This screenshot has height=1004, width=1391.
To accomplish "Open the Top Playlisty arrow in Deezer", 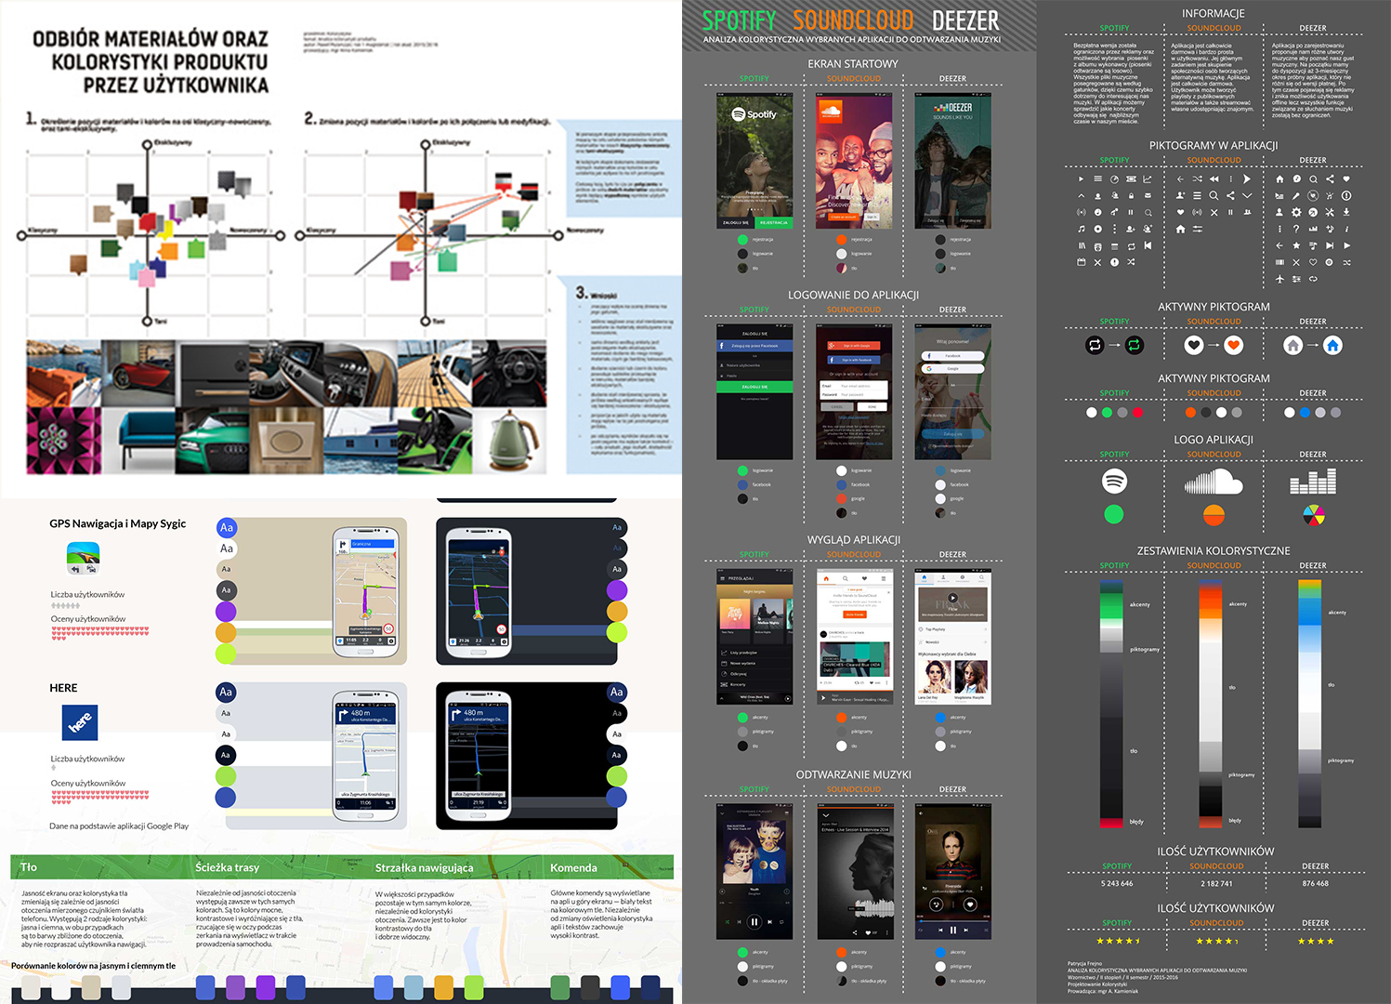I will click(984, 629).
